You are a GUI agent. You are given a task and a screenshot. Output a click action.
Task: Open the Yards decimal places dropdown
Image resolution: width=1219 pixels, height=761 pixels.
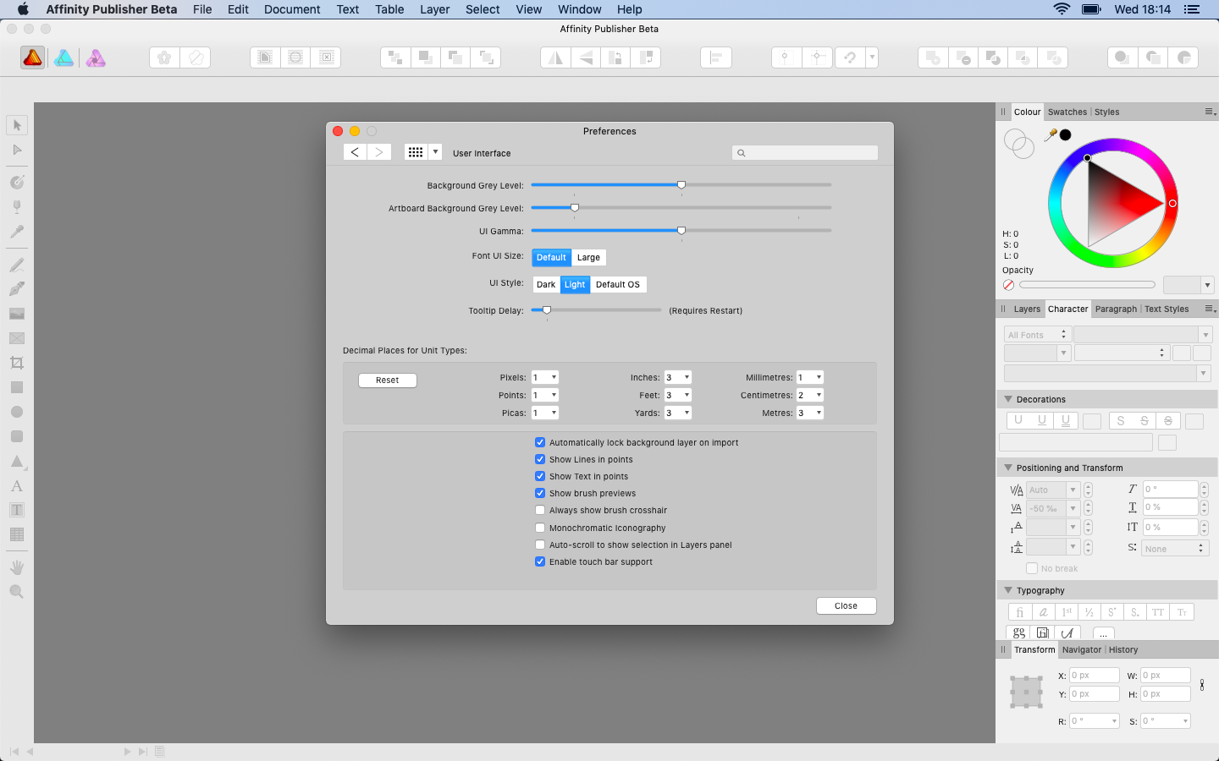pos(678,413)
